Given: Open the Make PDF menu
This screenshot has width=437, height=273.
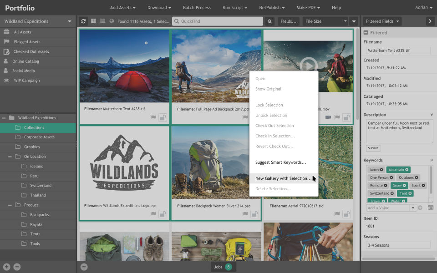Looking at the screenshot, I should coord(308,8).
